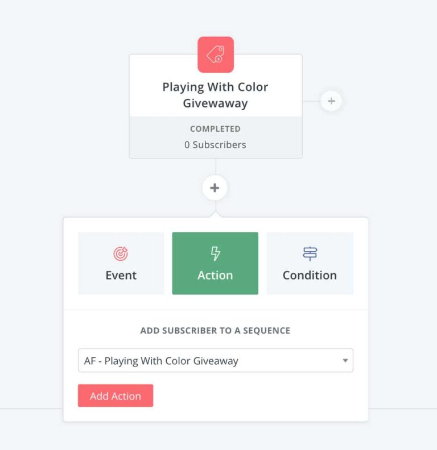Click the connector line under the giveaway node
Viewport: 437px width, 450px height.
point(215,167)
